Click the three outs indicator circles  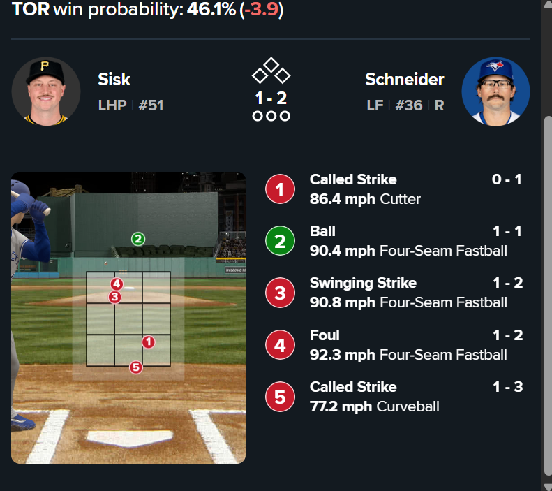(271, 116)
